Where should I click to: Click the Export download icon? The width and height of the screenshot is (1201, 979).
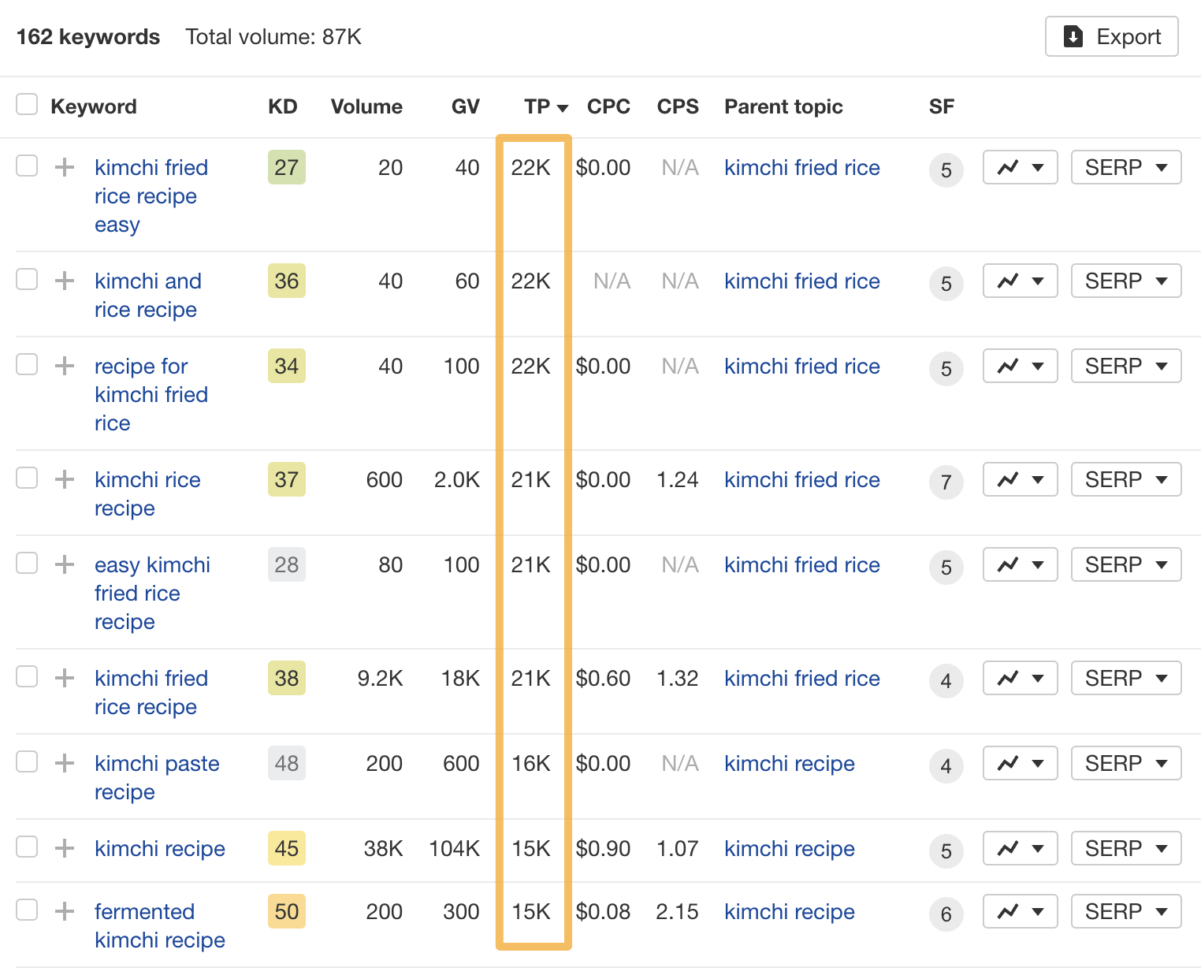(1073, 36)
